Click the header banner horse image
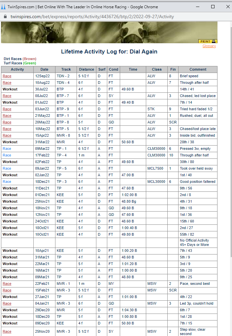Image resolution: width=232 pixels, height=336 pixels. [x=109, y=32]
